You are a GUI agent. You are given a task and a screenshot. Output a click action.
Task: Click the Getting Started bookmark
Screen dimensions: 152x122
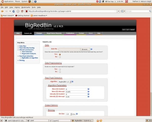pos(22,16)
